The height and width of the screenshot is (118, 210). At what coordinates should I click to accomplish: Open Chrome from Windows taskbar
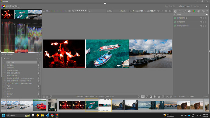pyautogui.click(x=52, y=115)
